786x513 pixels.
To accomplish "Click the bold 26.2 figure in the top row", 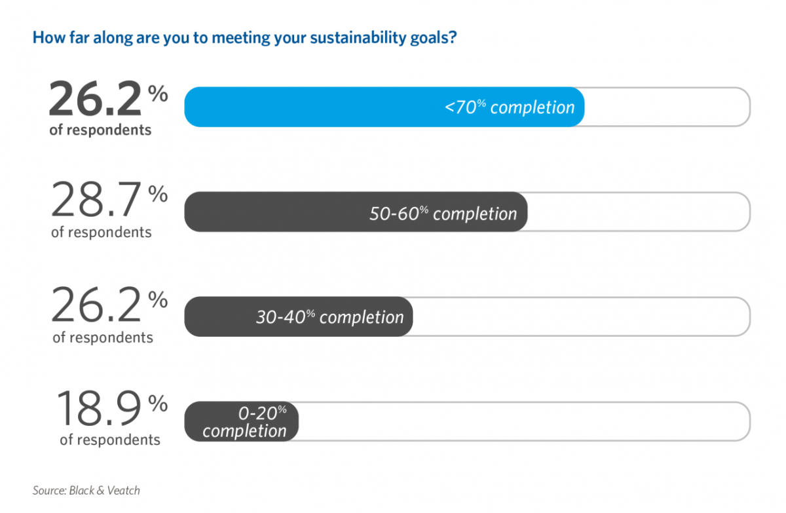I will coord(95,100).
